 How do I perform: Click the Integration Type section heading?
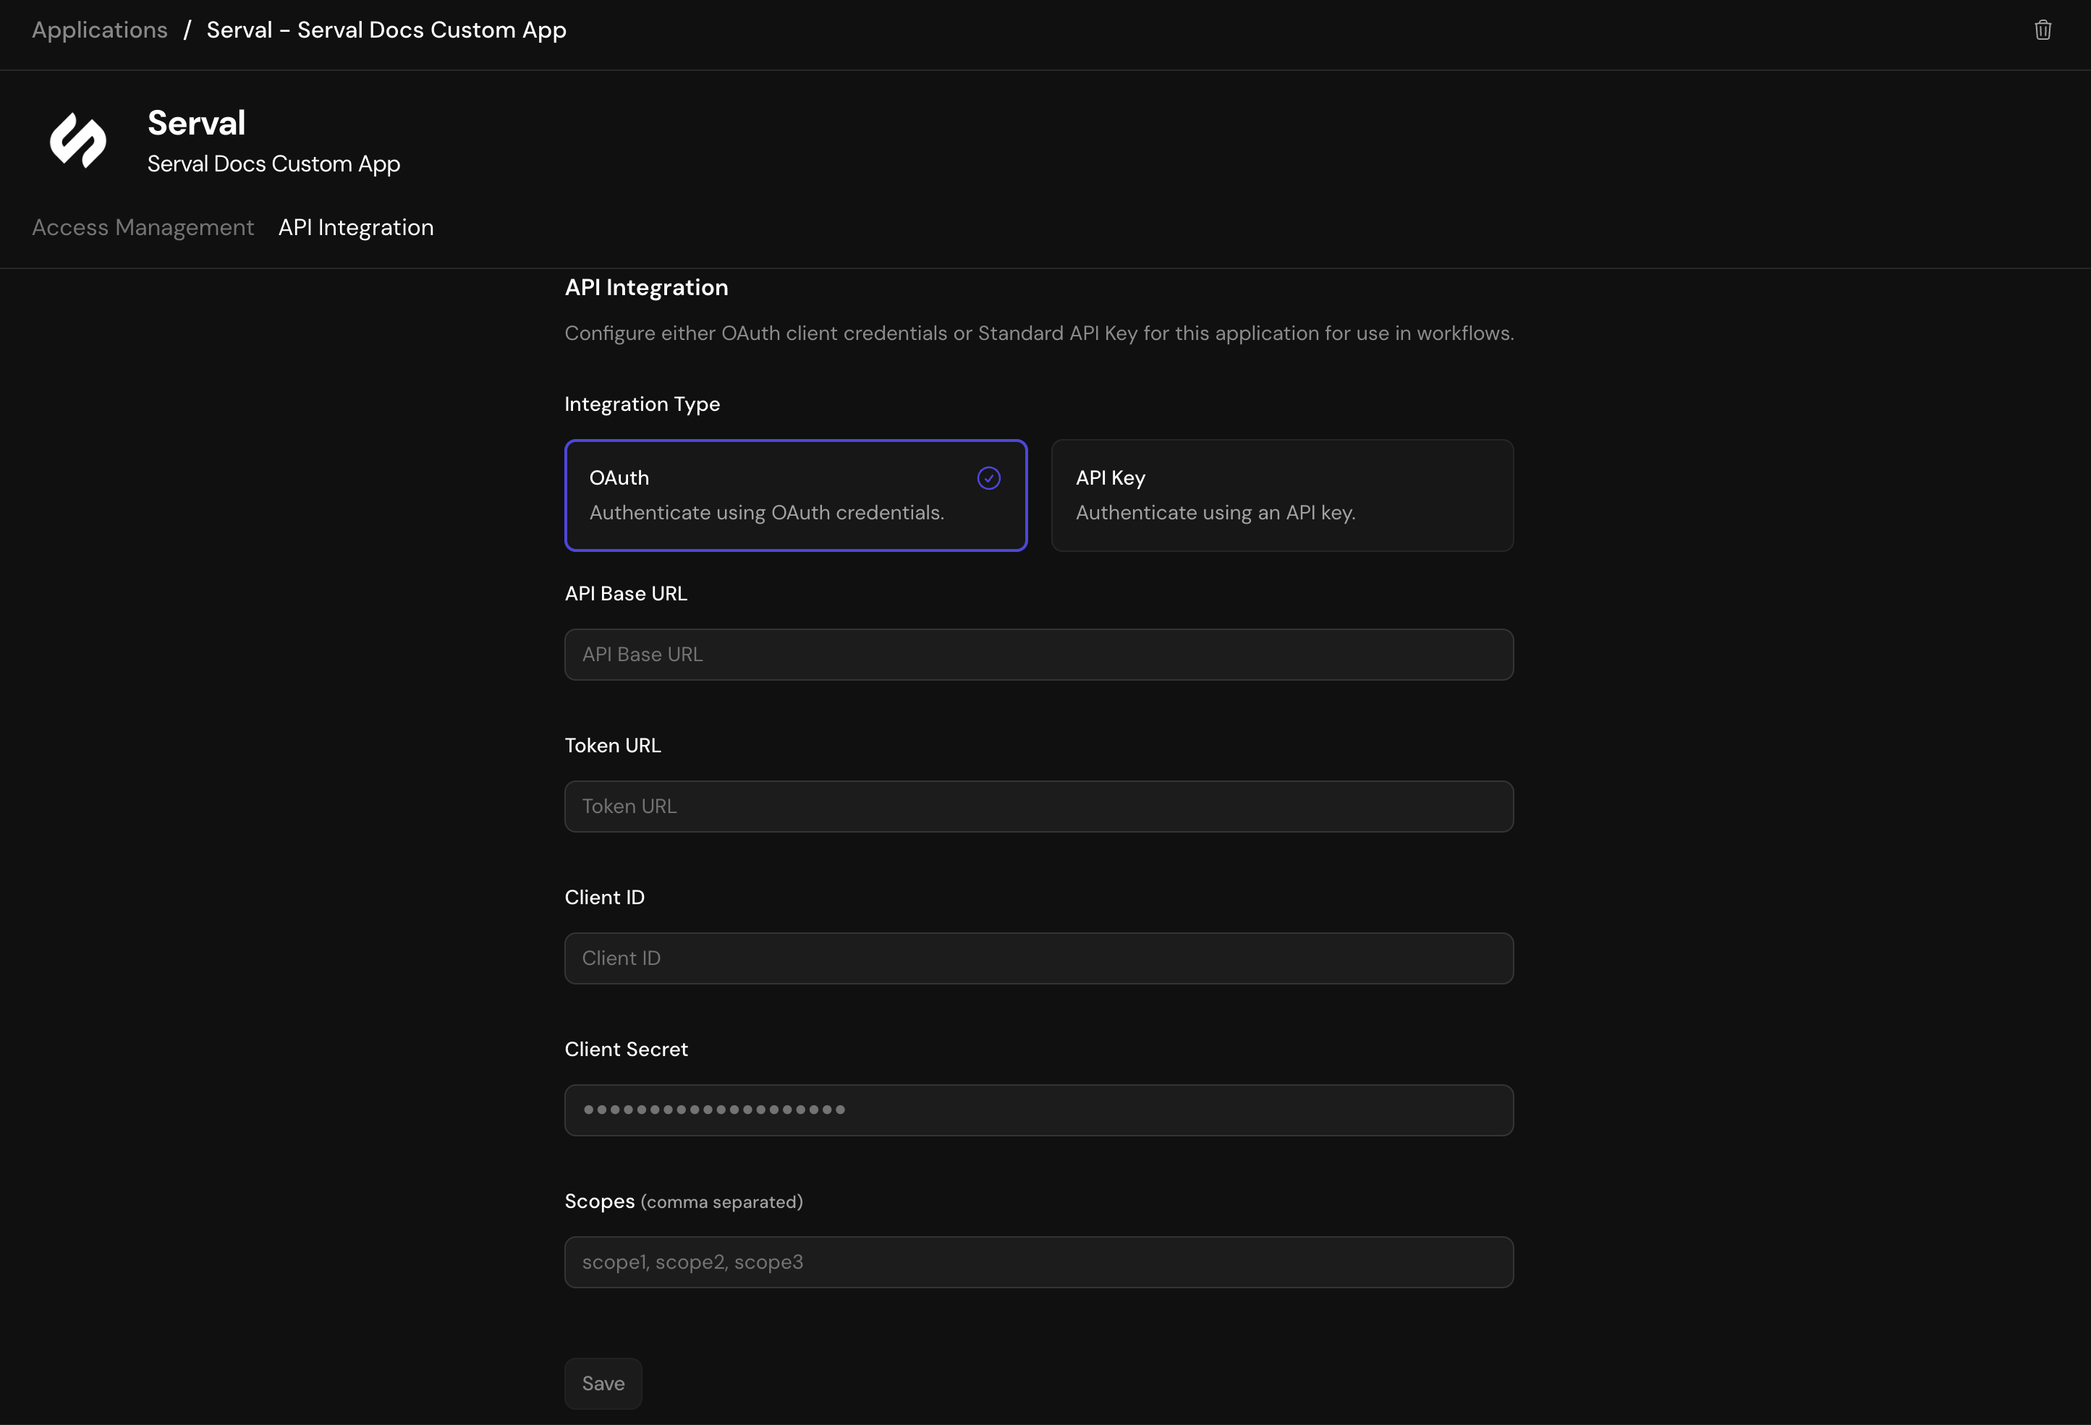click(x=642, y=404)
